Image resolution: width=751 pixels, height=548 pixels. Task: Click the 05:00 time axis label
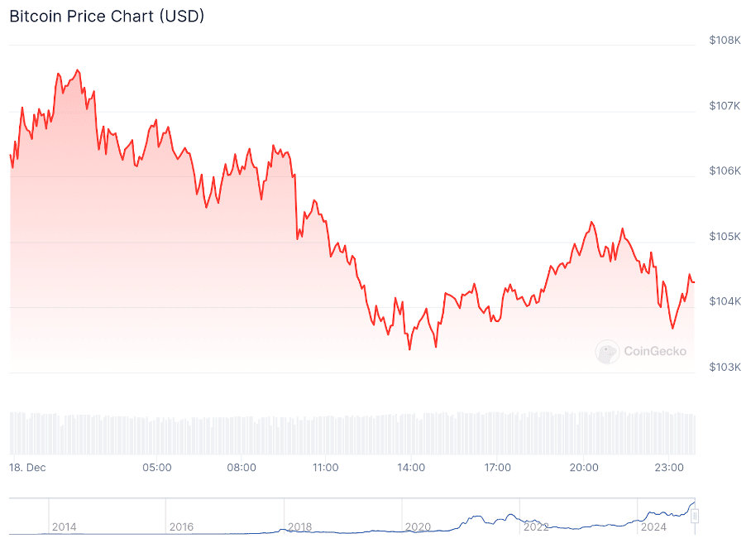click(x=157, y=468)
